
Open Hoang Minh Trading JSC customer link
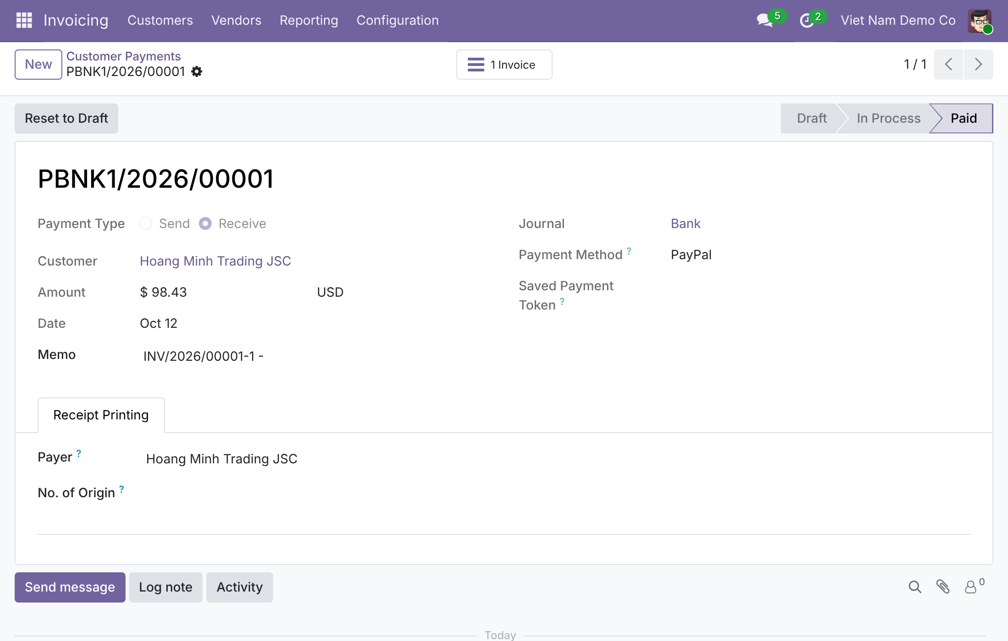pos(215,261)
